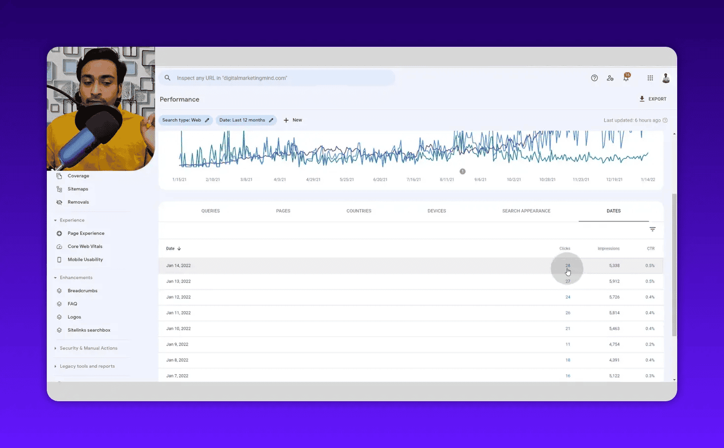Click the user profile avatar
The width and height of the screenshot is (724, 448).
point(666,78)
